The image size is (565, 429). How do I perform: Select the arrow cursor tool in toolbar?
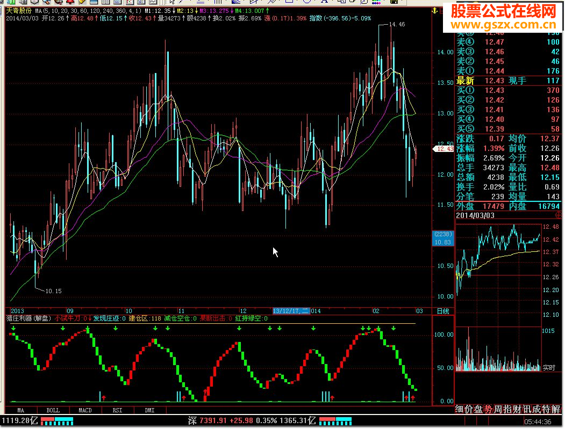click(172, 2)
